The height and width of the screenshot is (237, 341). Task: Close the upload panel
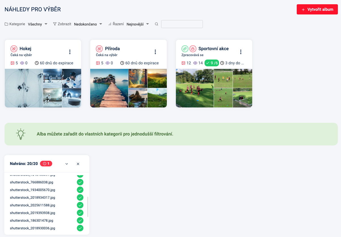78,164
